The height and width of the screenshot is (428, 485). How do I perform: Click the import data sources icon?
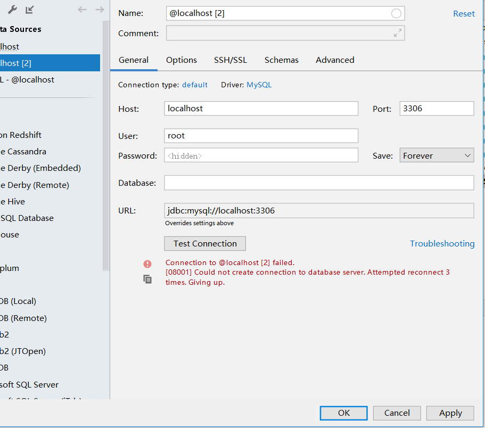click(x=30, y=9)
